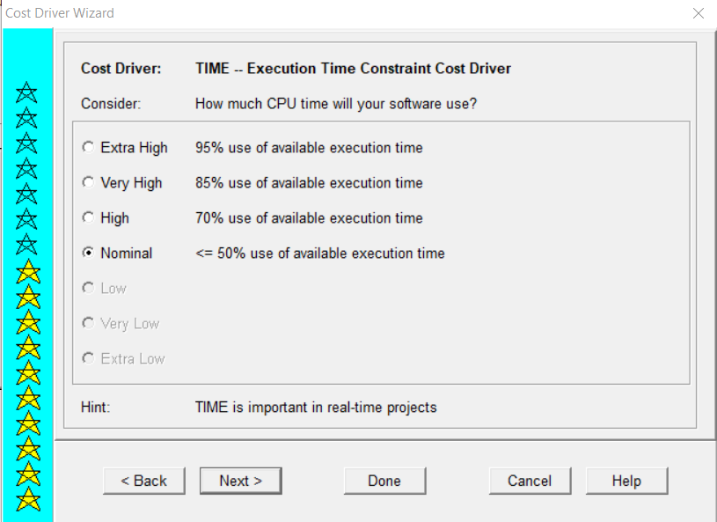Image resolution: width=717 pixels, height=522 pixels.
Task: Choose the High radio button
Action: pyautogui.click(x=88, y=217)
